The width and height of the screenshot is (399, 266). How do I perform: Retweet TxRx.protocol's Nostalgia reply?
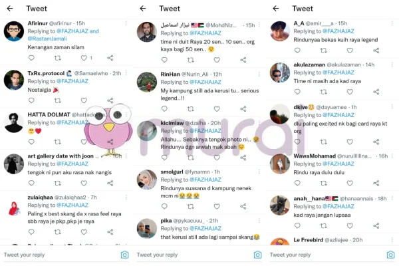coord(58,100)
